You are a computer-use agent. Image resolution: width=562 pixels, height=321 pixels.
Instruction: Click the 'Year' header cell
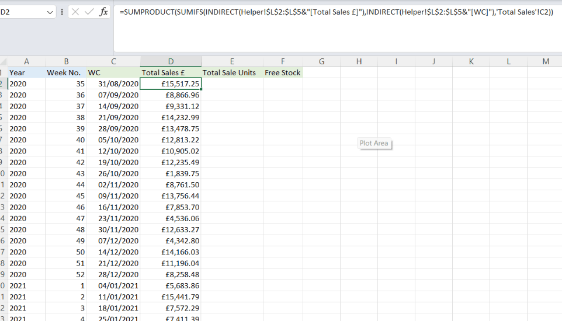pyautogui.click(x=26, y=73)
